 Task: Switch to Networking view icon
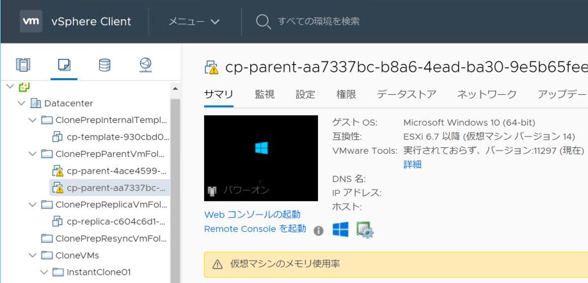click(x=145, y=65)
